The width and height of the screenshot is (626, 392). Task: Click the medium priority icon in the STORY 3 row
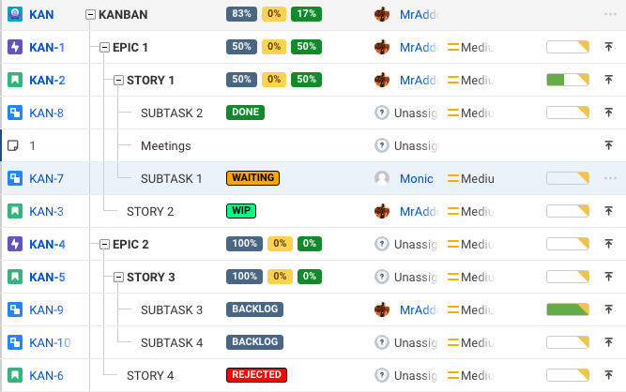coord(454,277)
